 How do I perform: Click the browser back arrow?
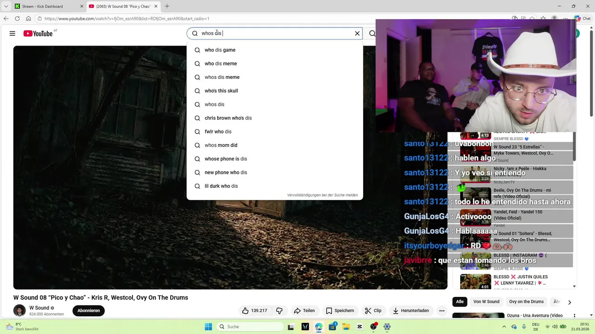click(6, 19)
